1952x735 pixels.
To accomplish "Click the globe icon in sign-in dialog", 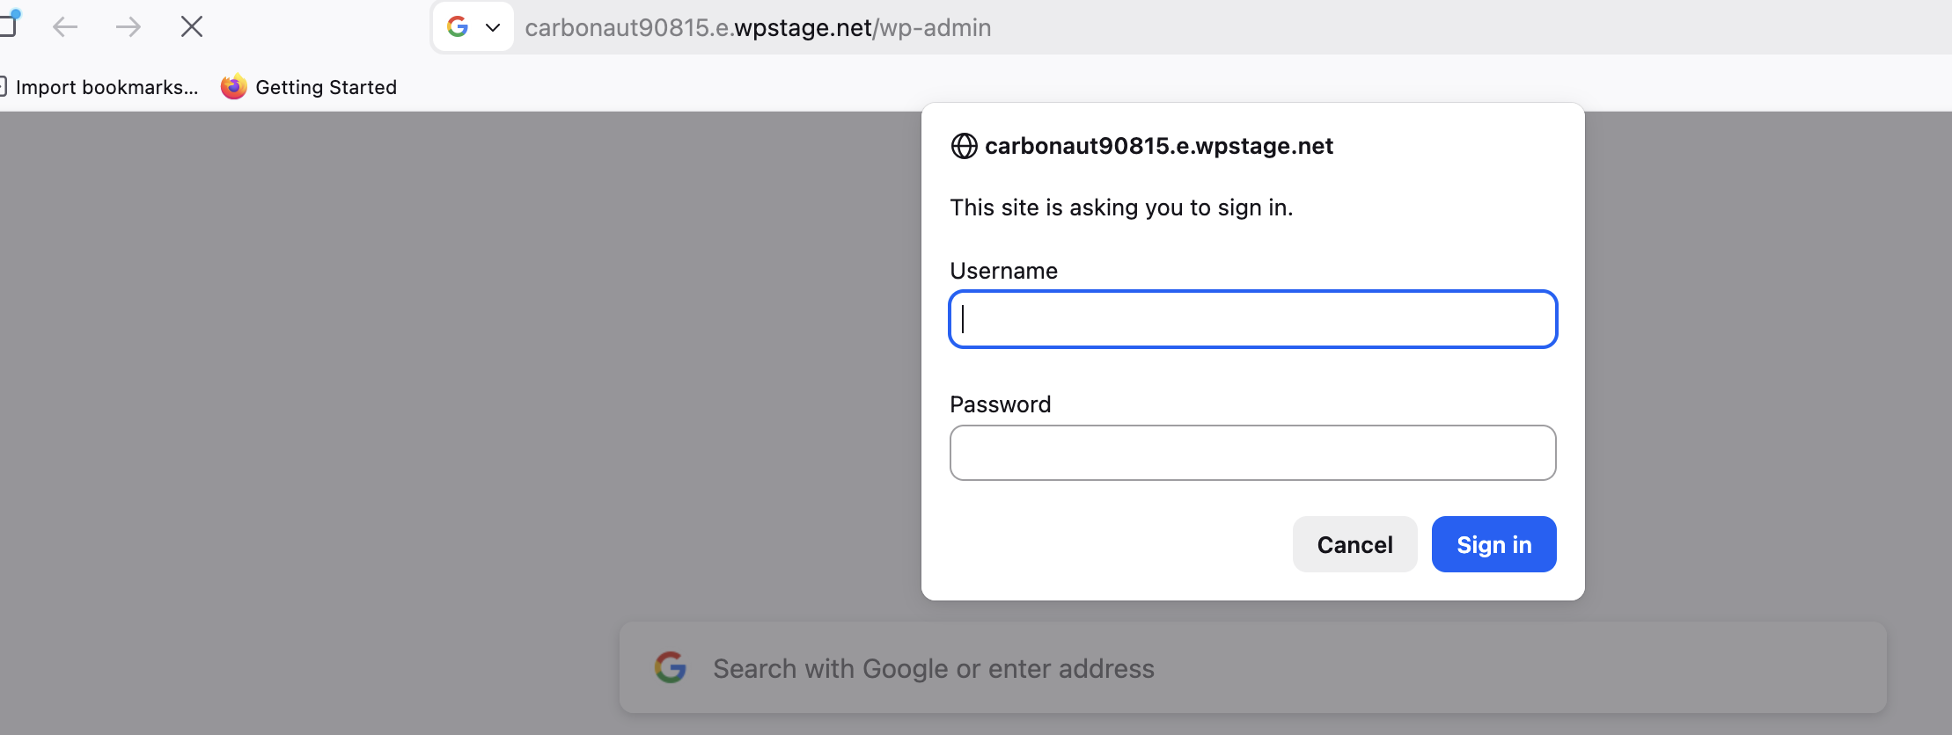I will (965, 146).
